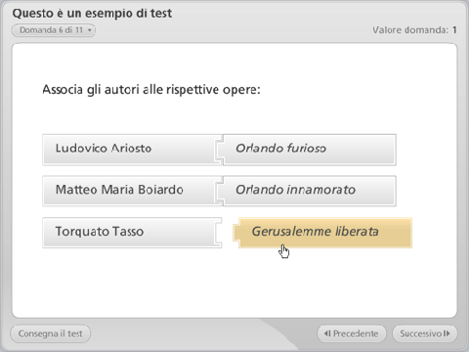
Task: Advance with the Successivo button
Action: (x=425, y=333)
